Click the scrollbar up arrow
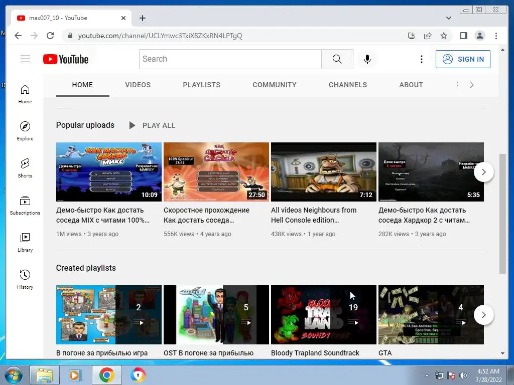 (502, 50)
